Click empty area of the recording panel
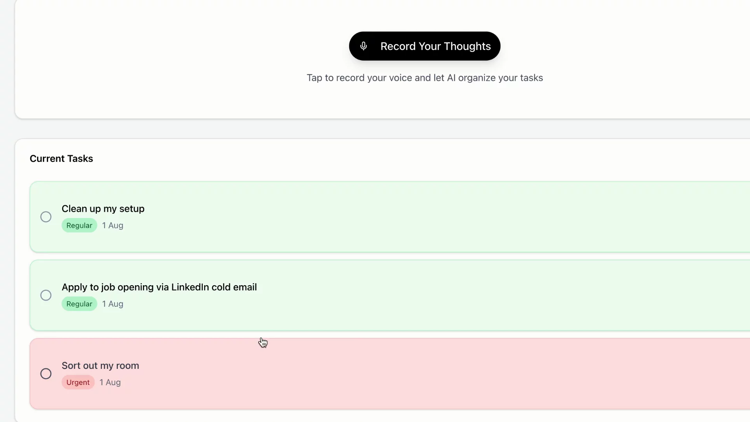The image size is (750, 422). [x=156, y=59]
